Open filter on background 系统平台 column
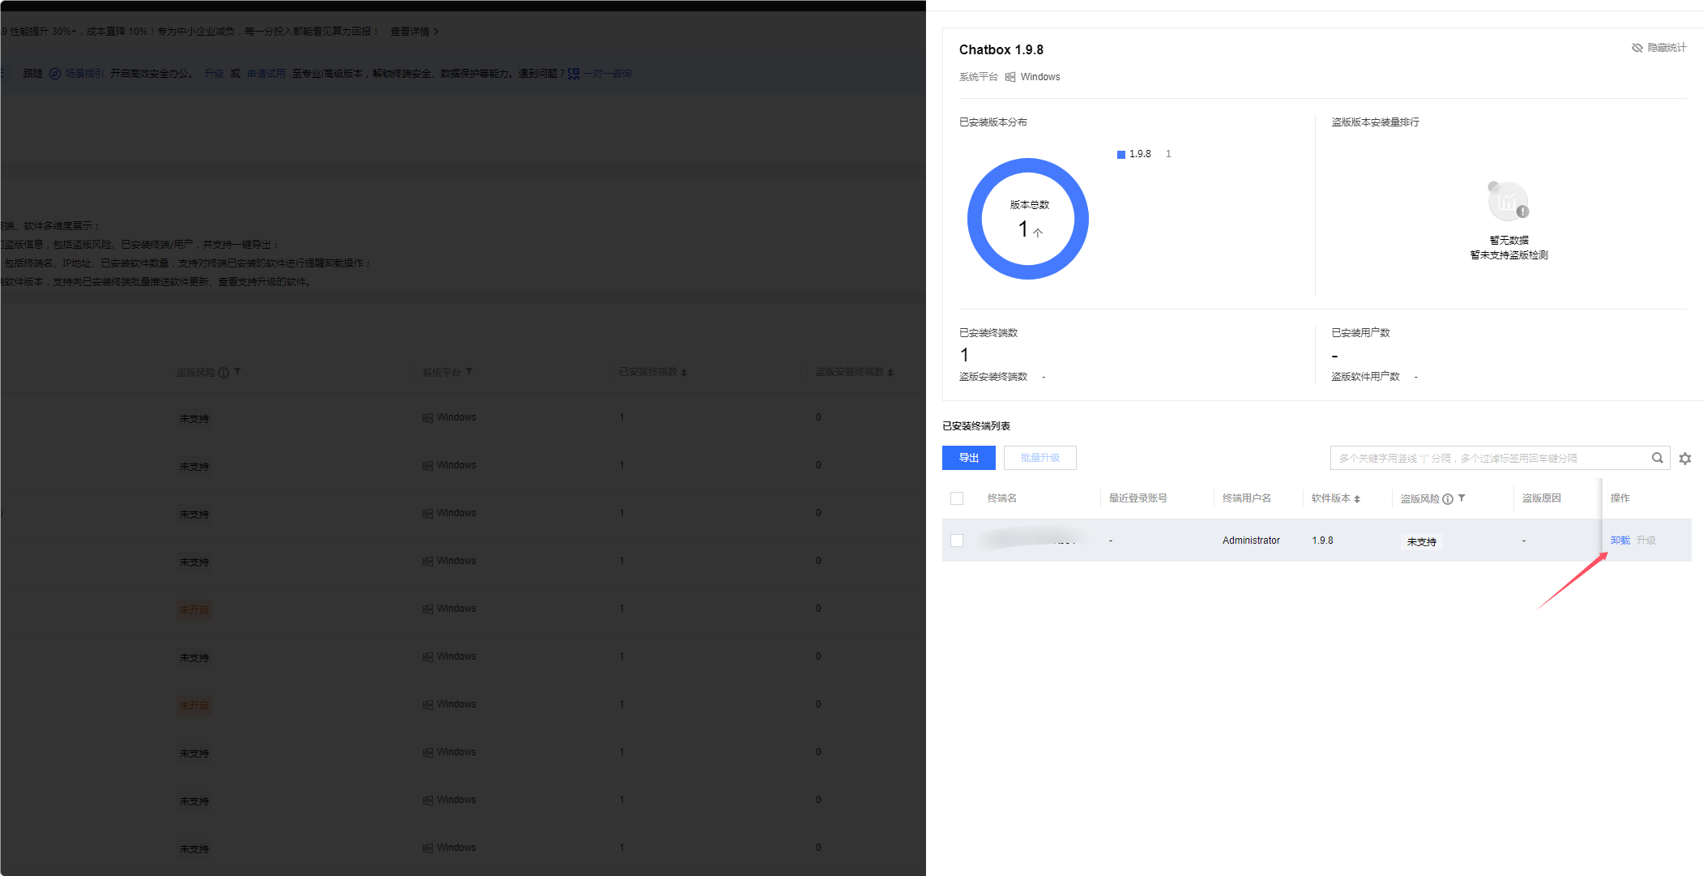 pos(469,372)
